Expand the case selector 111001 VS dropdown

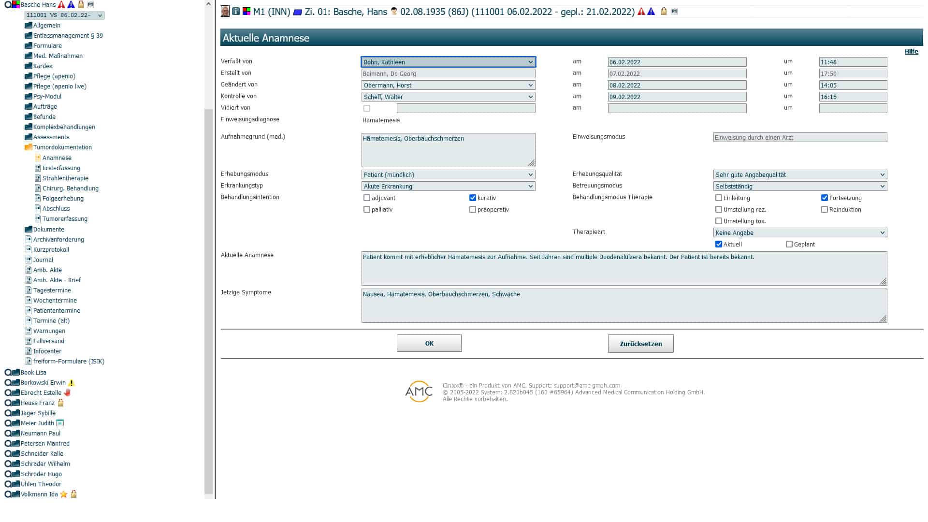64,15
